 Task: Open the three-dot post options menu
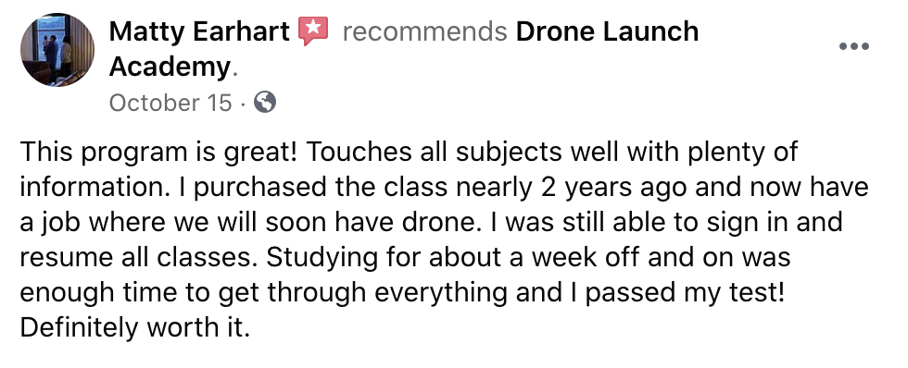tap(854, 46)
